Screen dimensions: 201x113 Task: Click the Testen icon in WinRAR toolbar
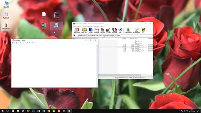91,30
